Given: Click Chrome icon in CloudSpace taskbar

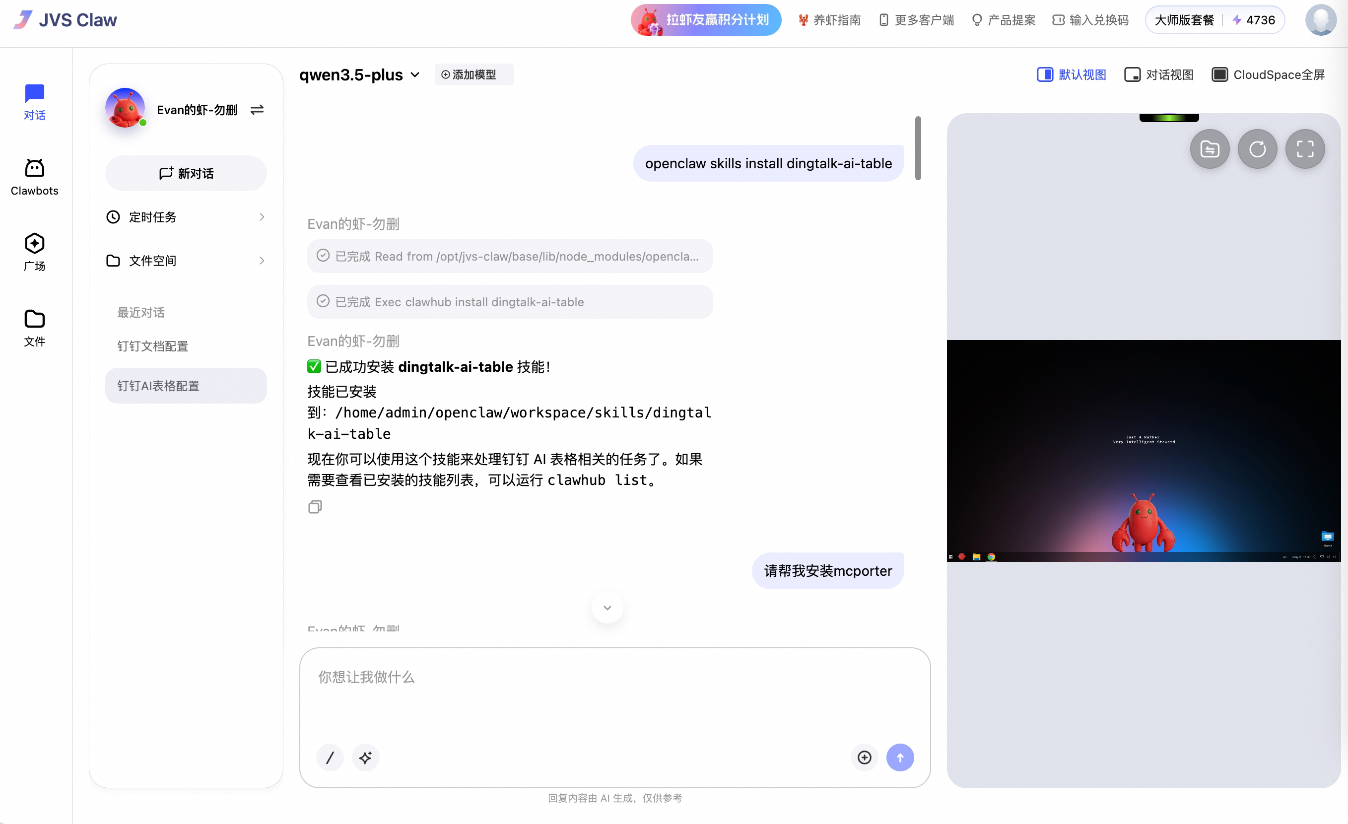Looking at the screenshot, I should [x=991, y=557].
